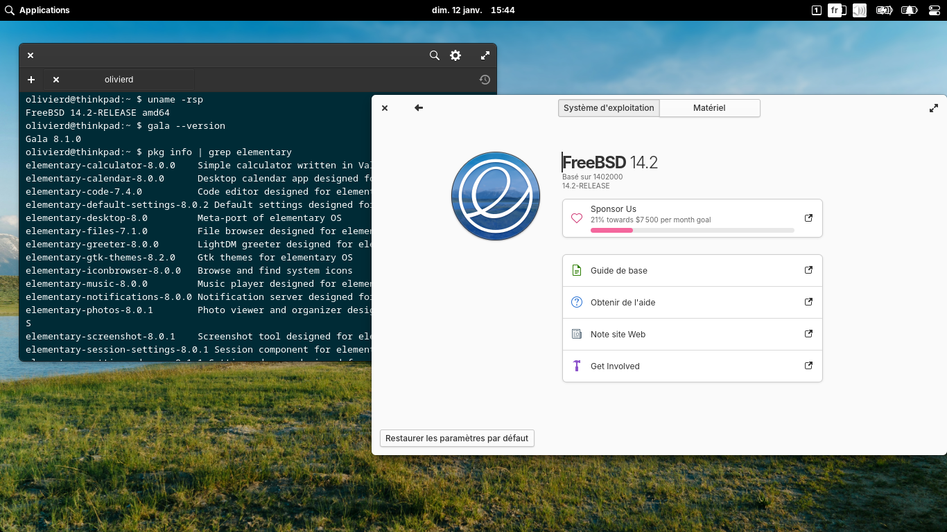Click the '21% towards $7 500 per month goal' text

pos(651,220)
